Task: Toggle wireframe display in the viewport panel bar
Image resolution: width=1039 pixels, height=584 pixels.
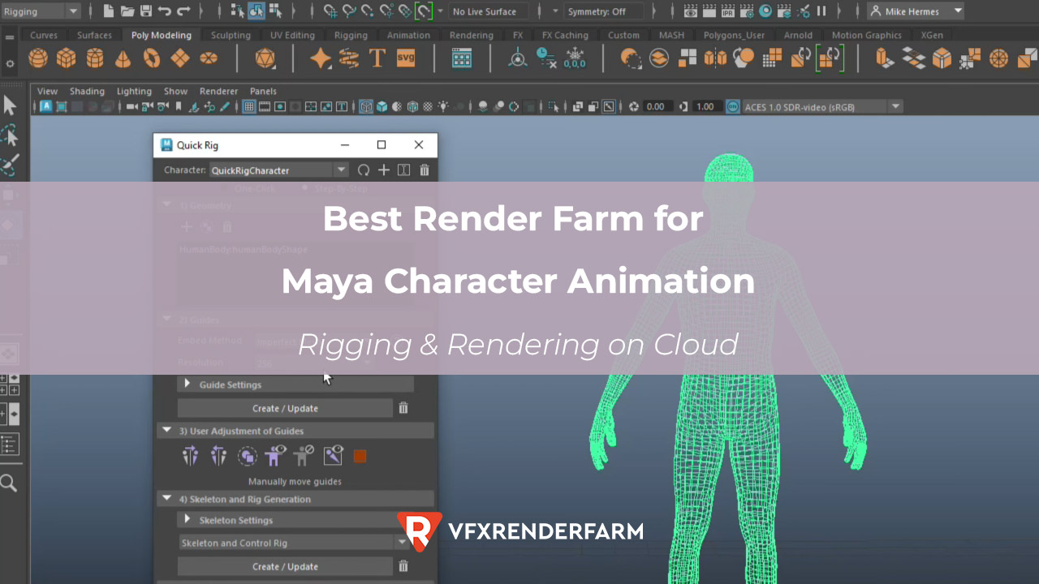Action: (366, 106)
